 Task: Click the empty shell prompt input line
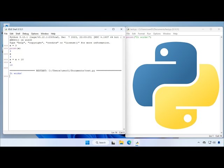pos(65,76)
